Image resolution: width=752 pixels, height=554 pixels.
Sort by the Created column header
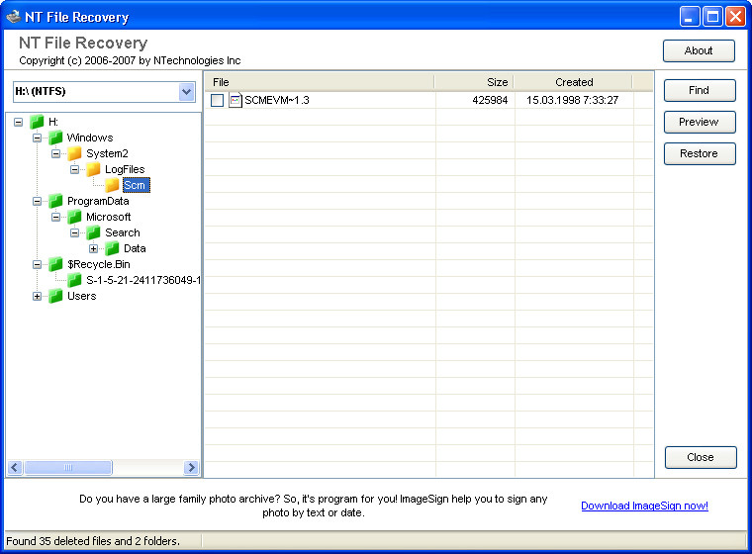pos(573,82)
